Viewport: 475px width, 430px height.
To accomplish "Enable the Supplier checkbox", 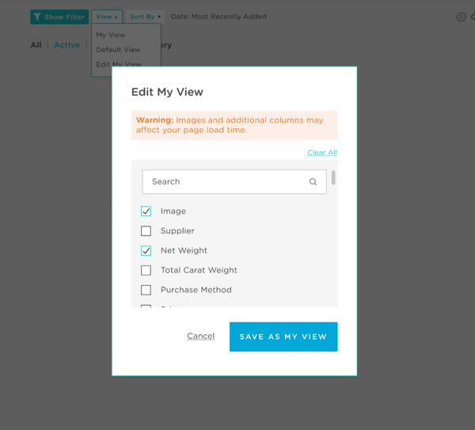I will [146, 231].
